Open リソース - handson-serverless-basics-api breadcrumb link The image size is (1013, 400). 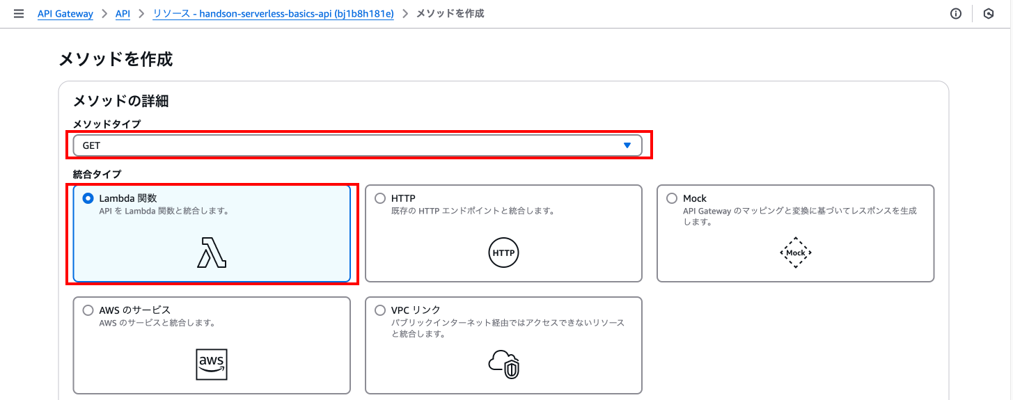click(274, 14)
